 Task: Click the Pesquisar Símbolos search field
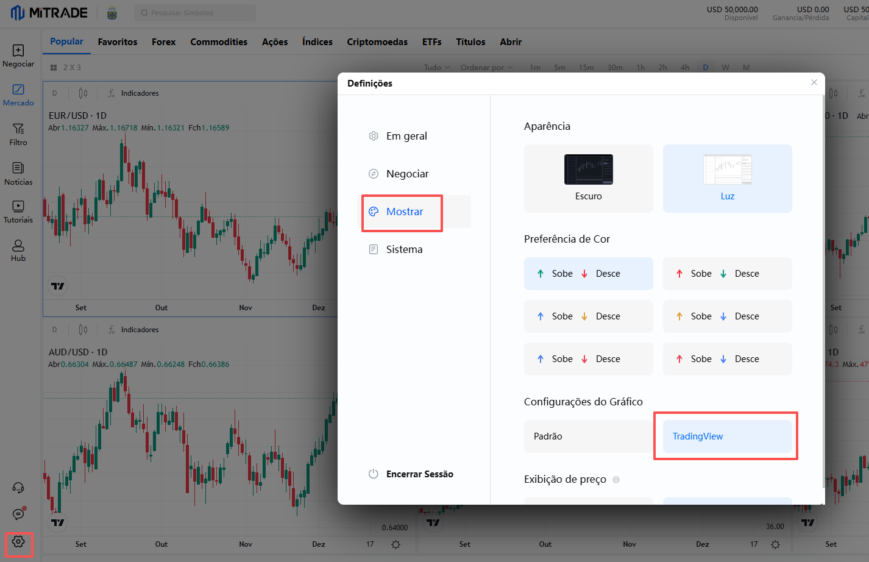[195, 13]
